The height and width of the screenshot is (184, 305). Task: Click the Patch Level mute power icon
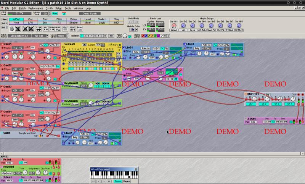(x=130, y=36)
